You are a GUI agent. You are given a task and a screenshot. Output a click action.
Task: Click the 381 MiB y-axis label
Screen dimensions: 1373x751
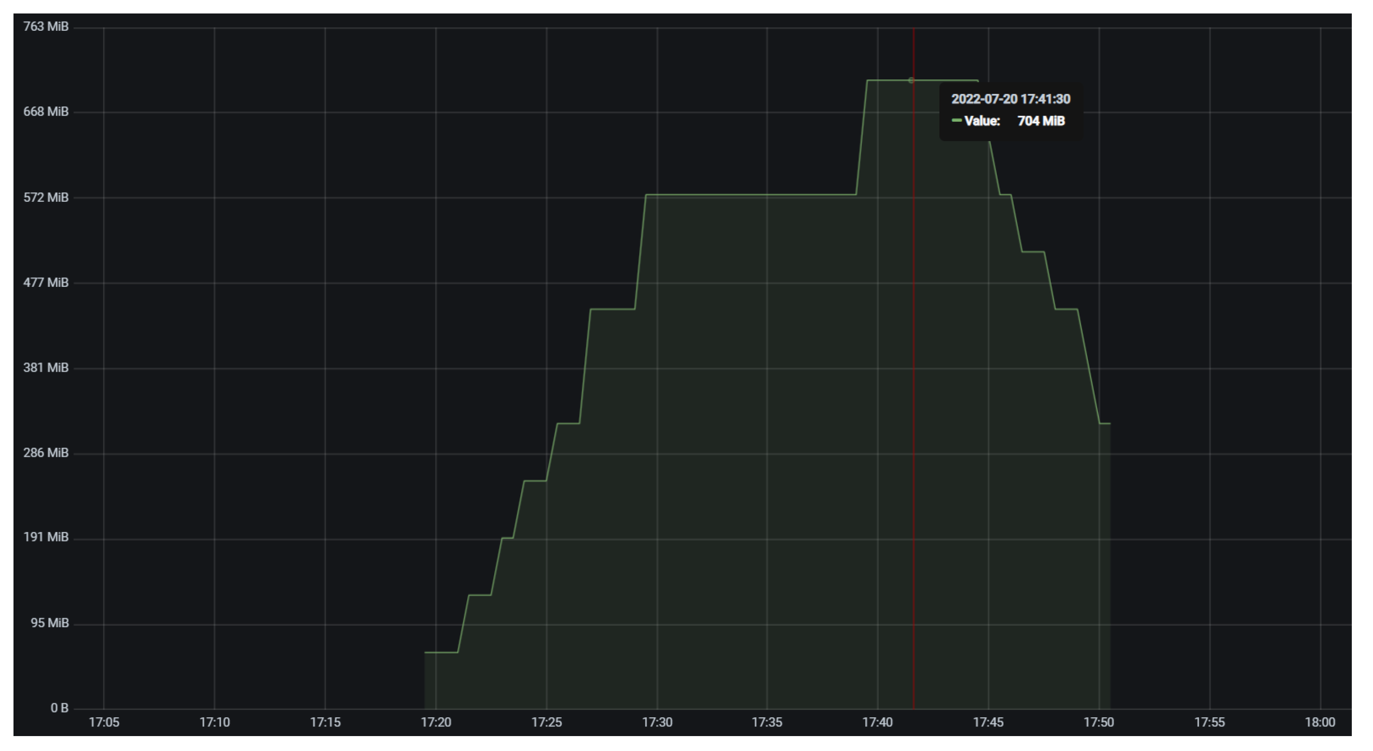(x=46, y=367)
